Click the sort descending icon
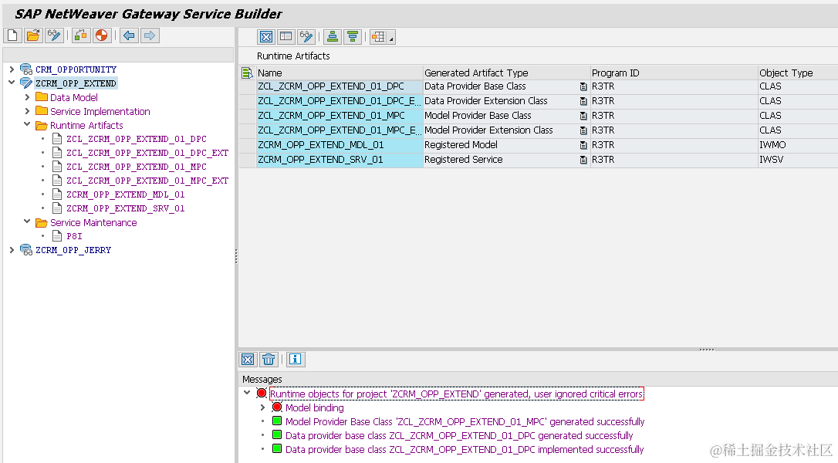The height and width of the screenshot is (463, 838). pyautogui.click(x=353, y=37)
